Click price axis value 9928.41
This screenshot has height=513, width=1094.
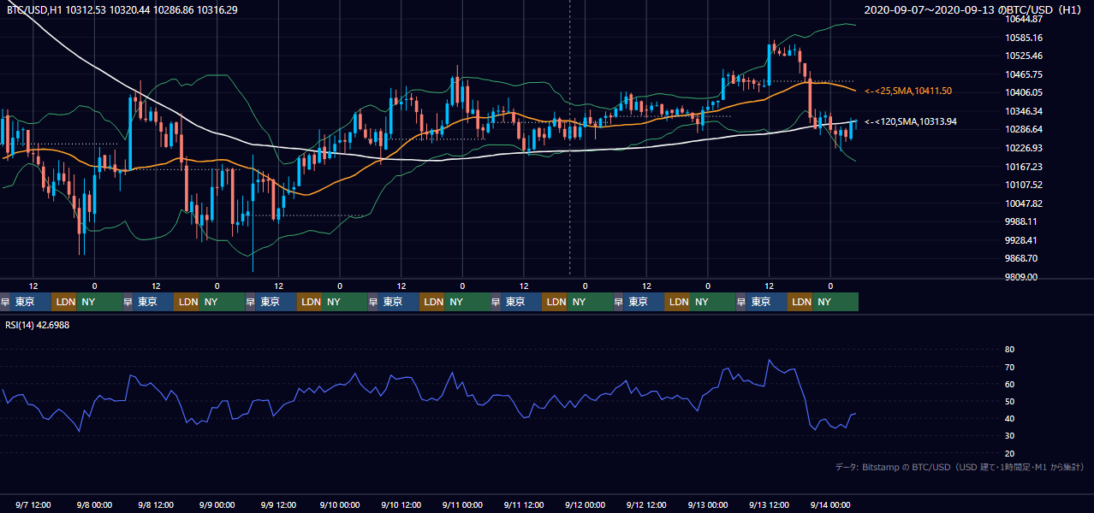pyautogui.click(x=1021, y=240)
